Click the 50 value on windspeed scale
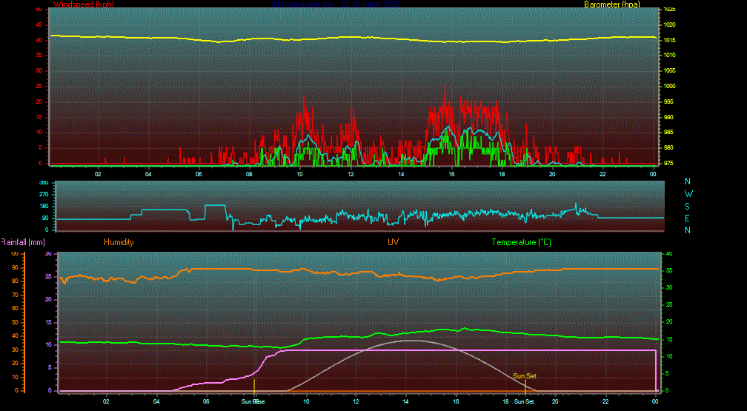 pos(39,9)
